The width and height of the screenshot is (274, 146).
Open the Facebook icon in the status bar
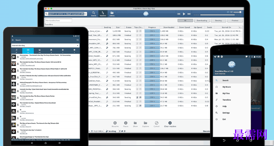point(120,131)
